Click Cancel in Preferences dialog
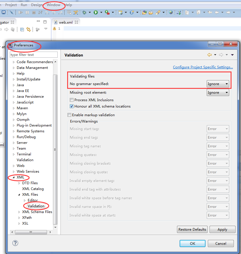241x254 pixels. point(221,243)
